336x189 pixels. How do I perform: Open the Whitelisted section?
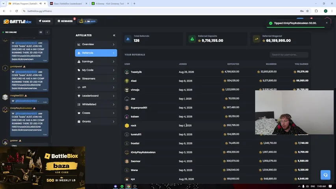pos(96,104)
